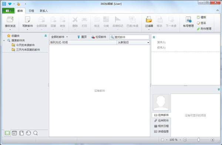This screenshot has width=222, height=145.
Task: Open the 写新邮件 dropdown arrow
Action: (x=27, y=30)
